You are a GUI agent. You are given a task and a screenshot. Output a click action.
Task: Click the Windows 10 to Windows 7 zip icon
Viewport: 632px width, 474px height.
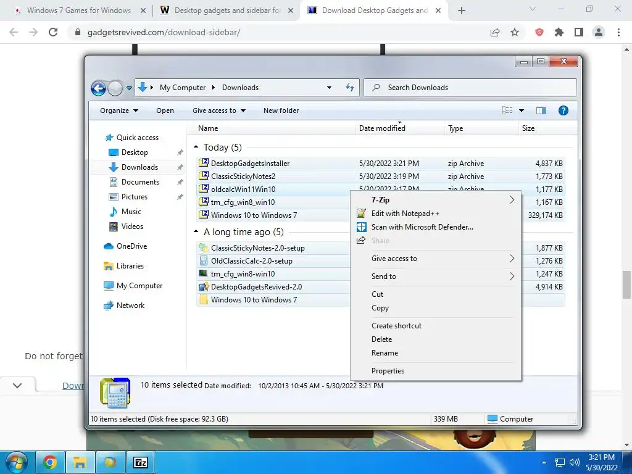click(204, 214)
